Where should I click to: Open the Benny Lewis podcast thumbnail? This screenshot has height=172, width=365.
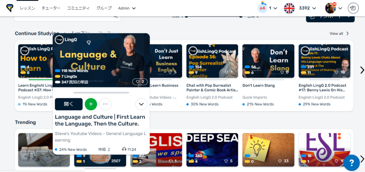coord(324,61)
